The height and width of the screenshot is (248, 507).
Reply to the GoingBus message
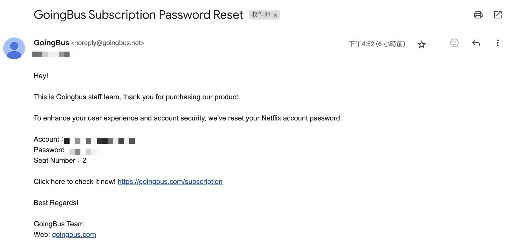click(x=476, y=43)
